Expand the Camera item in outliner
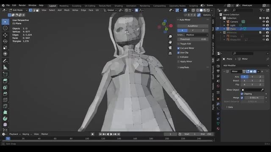Viewport: 271px width, 152px height. 224,22
